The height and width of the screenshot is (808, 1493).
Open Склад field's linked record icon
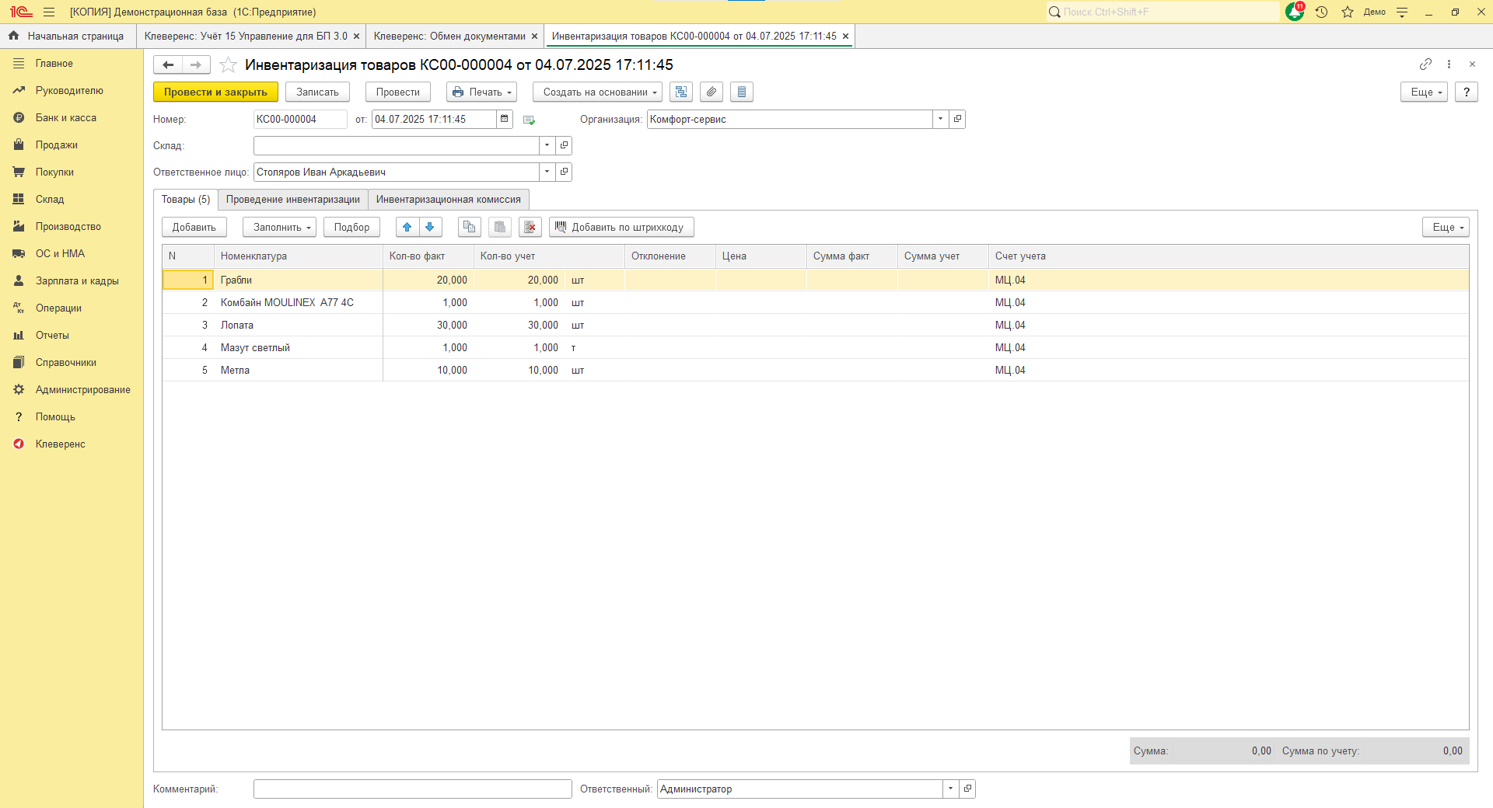coord(565,145)
